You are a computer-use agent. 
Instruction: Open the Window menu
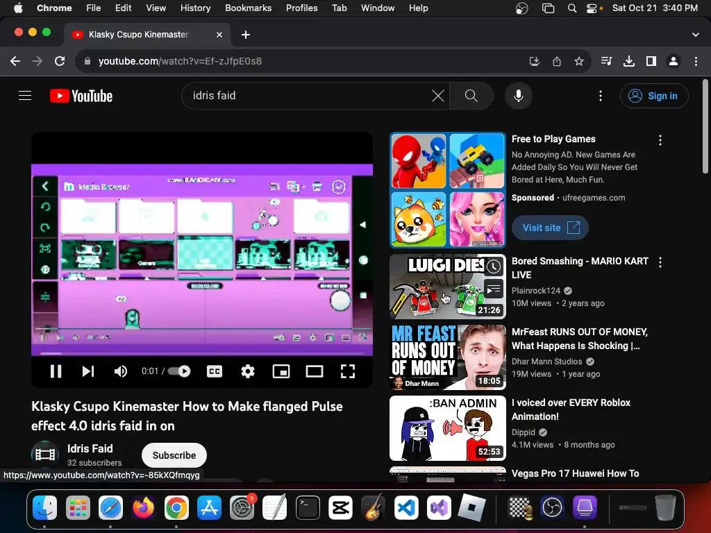378,8
